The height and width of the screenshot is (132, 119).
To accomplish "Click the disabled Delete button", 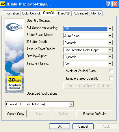I will [x=63, y=114].
